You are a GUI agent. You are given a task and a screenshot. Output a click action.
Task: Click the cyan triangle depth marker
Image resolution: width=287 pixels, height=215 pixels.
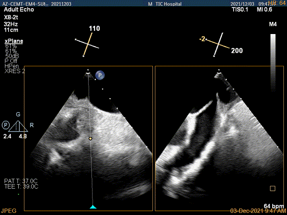pos(93,206)
